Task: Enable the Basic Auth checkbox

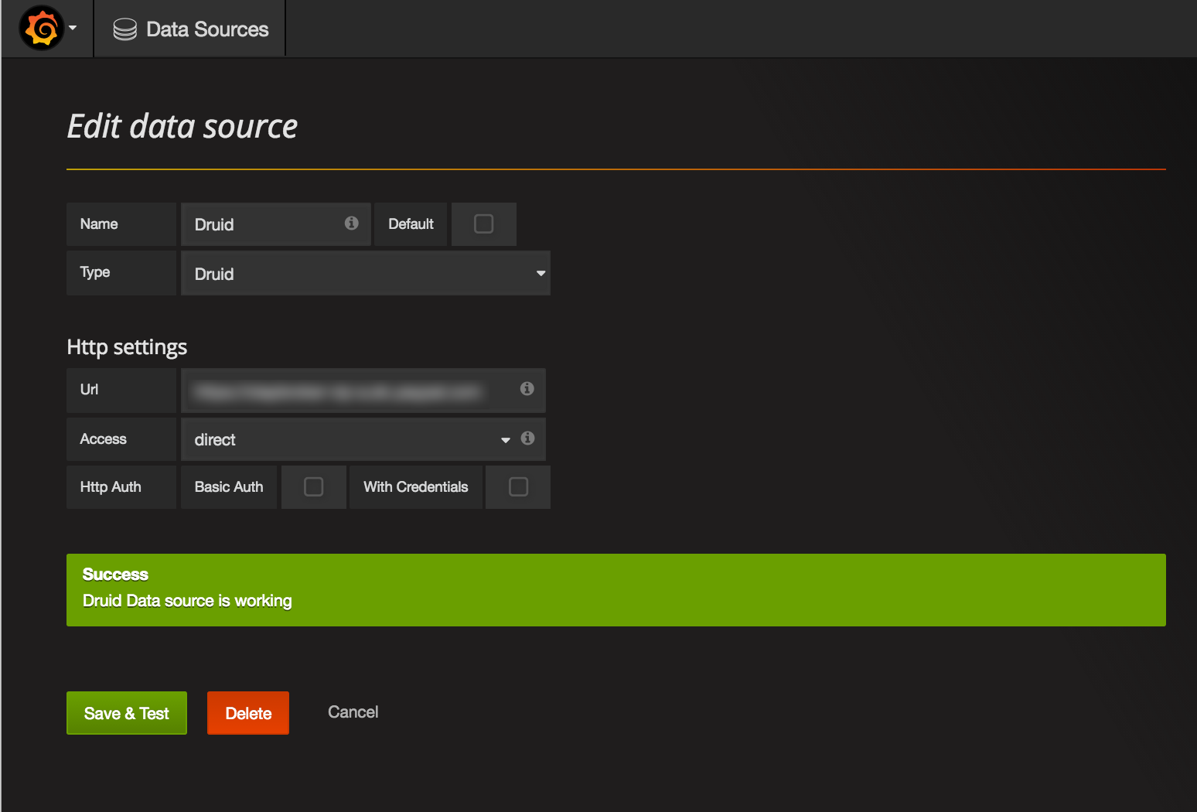Action: pos(314,486)
